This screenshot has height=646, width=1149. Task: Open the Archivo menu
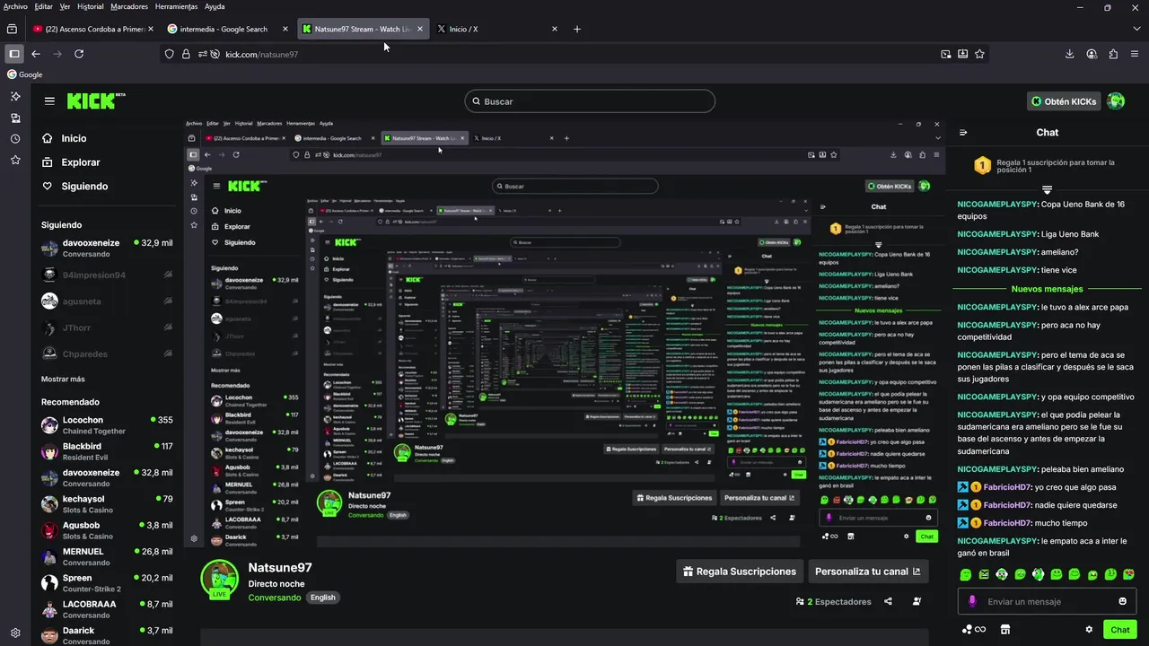pos(15,6)
